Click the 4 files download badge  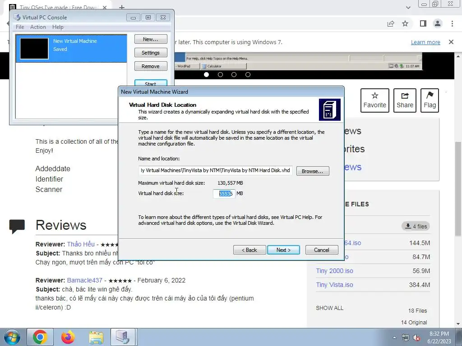tap(416, 226)
